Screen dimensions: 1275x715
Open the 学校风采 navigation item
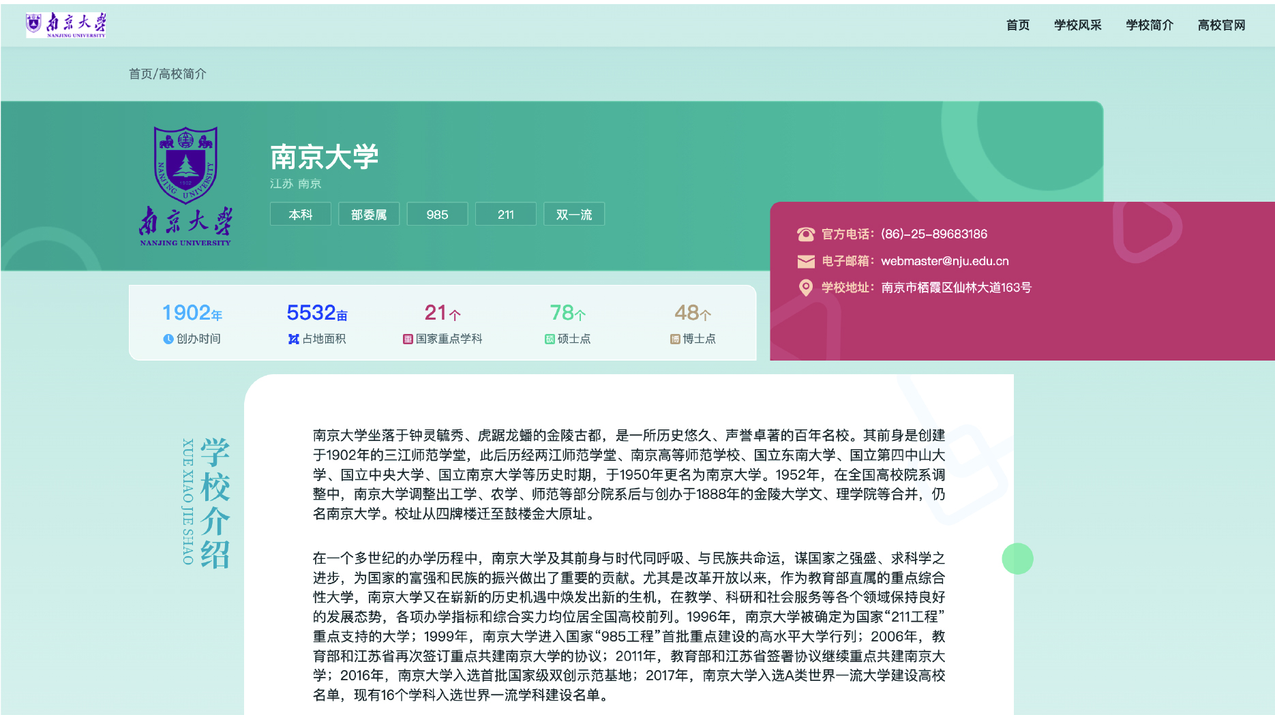tap(1077, 25)
